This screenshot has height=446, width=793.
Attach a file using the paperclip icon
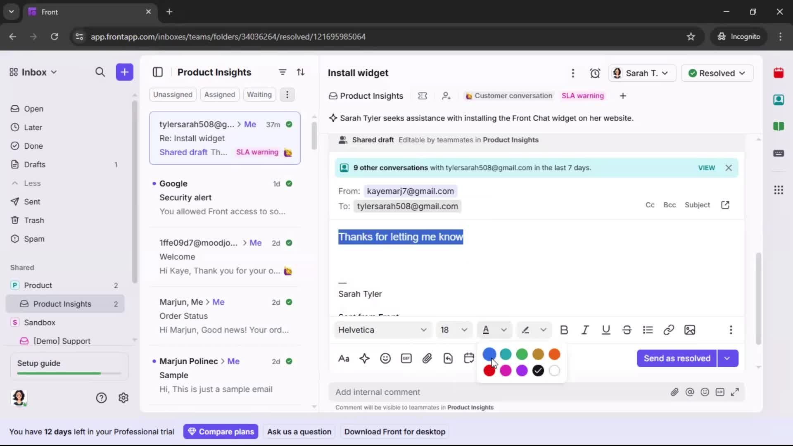click(x=427, y=358)
